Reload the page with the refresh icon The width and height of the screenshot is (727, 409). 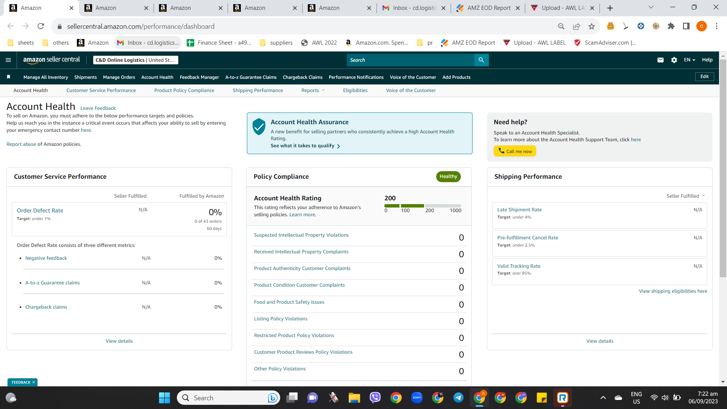(41, 26)
